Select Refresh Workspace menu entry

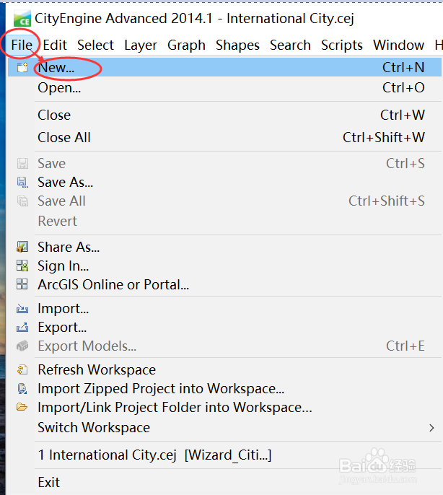click(224, 369)
